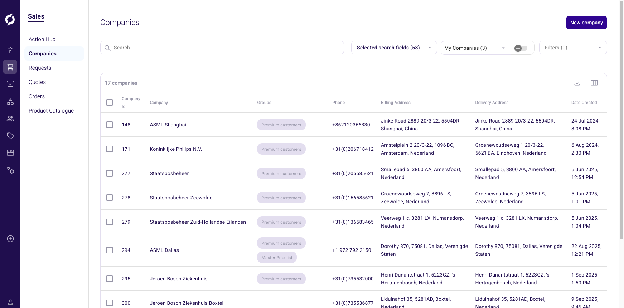This screenshot has width=624, height=308.
Task: Open the My Companies (3) dropdown
Action: 475,48
